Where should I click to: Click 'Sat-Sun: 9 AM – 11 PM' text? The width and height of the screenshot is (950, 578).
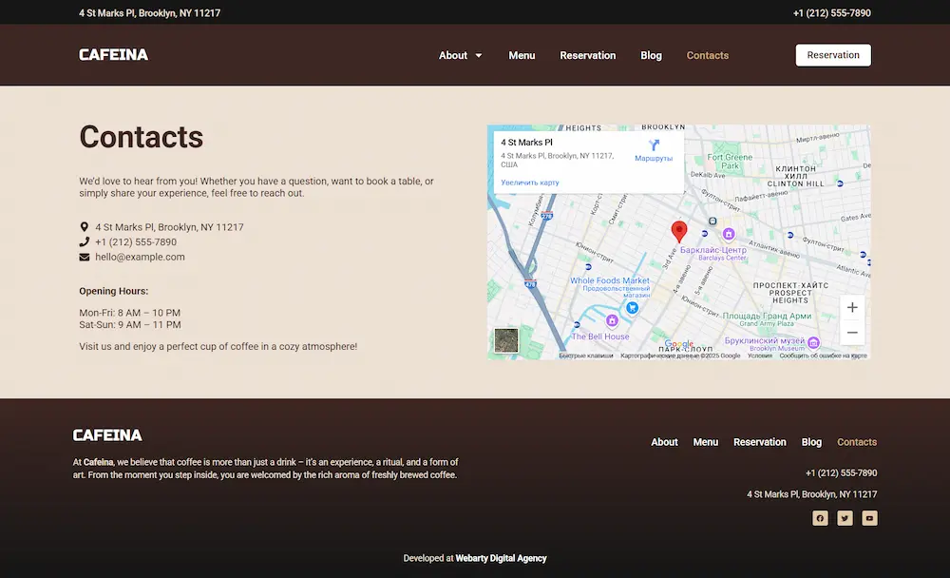(x=129, y=325)
